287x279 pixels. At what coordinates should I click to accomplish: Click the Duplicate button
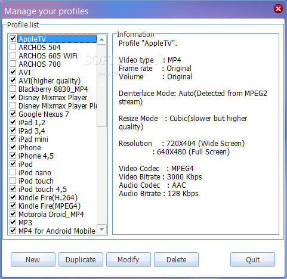(x=81, y=259)
